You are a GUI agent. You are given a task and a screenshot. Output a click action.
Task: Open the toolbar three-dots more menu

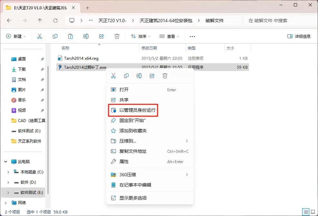(192, 36)
